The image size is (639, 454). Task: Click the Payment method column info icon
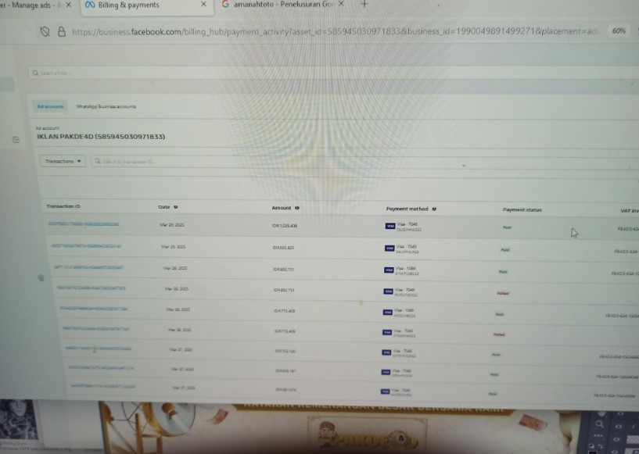coord(434,209)
